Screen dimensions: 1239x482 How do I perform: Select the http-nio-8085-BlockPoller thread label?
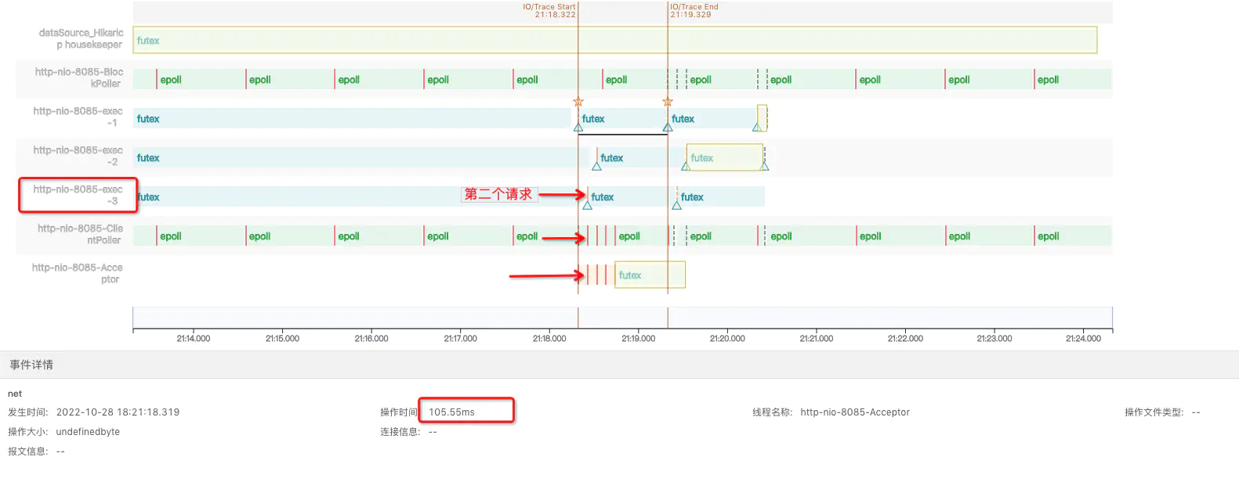pyautogui.click(x=78, y=77)
